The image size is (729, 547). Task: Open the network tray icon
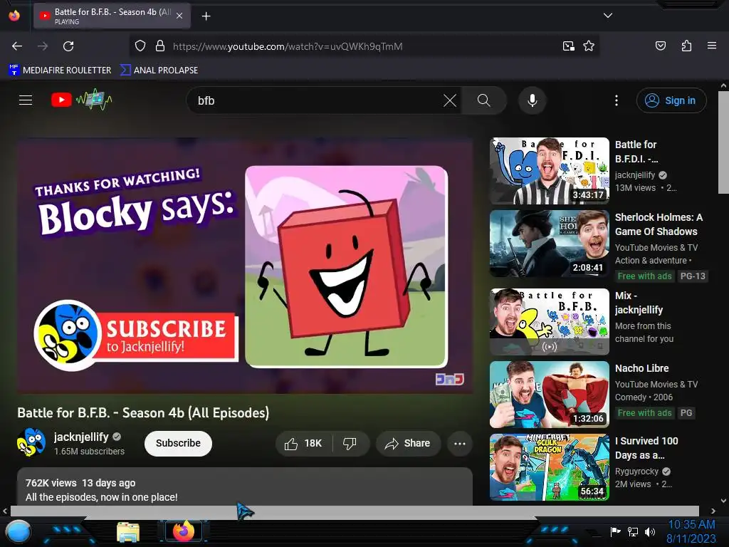click(632, 531)
